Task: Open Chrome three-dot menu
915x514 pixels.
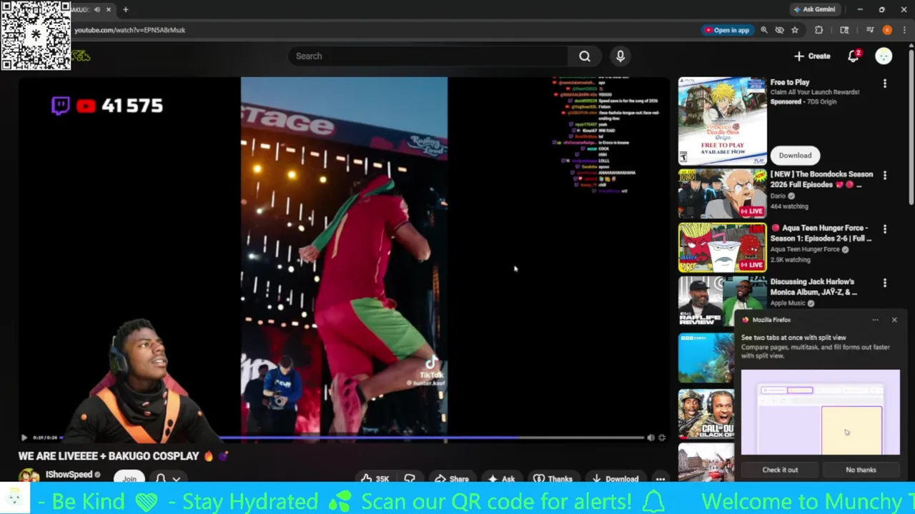Action: tap(904, 30)
